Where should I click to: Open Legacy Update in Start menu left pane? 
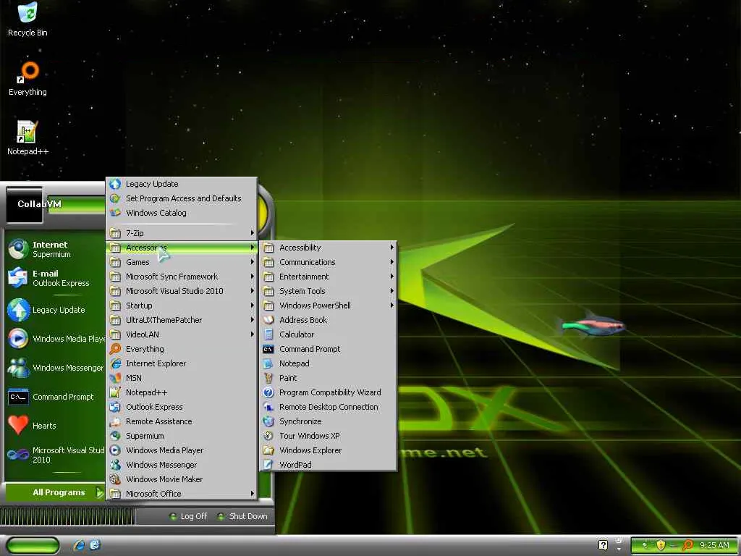point(55,310)
